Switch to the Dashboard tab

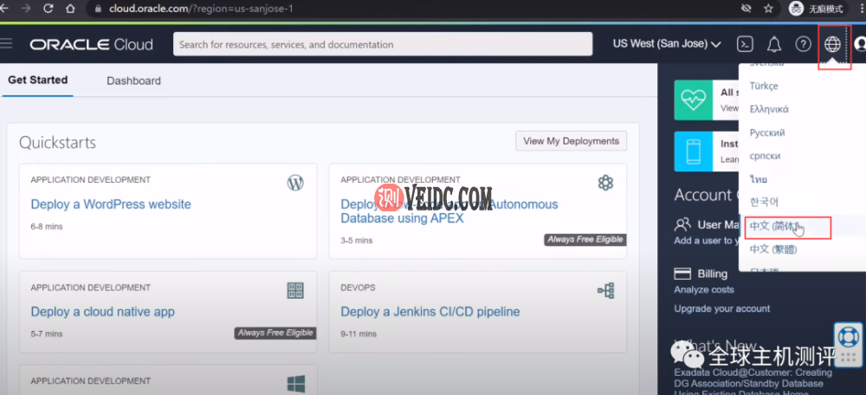[133, 81]
